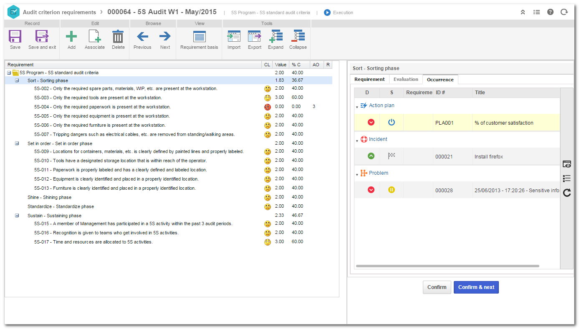Click Audit criterion requirements breadcrumb
Screen dimensions: 579x329
pyautogui.click(x=59, y=12)
